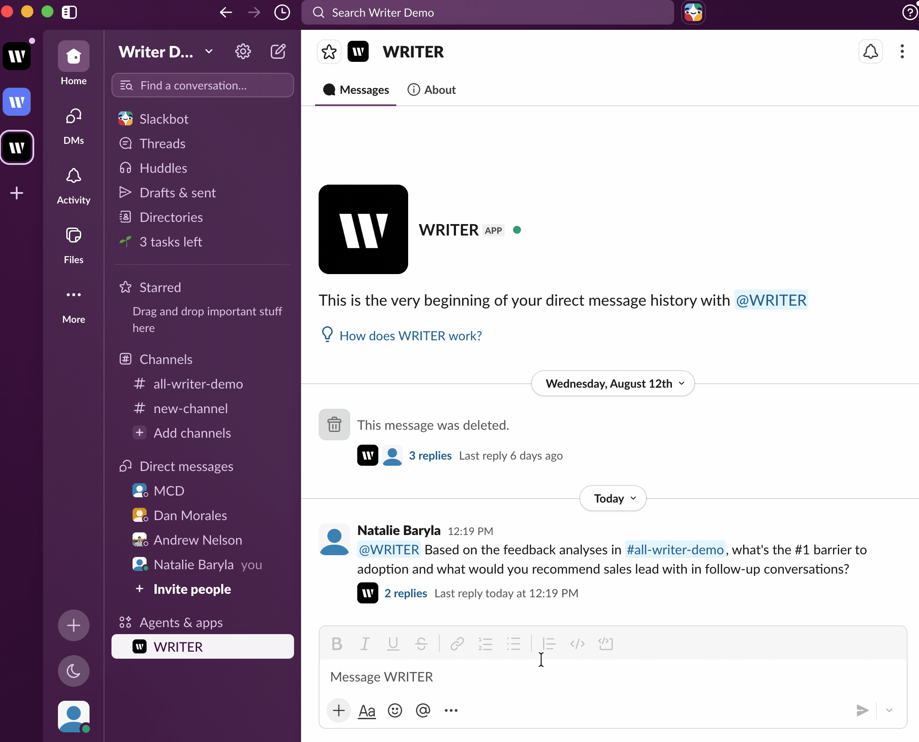The width and height of the screenshot is (919, 742).
Task: Open the Wednesday, August 12th date dropdown
Action: pyautogui.click(x=613, y=384)
